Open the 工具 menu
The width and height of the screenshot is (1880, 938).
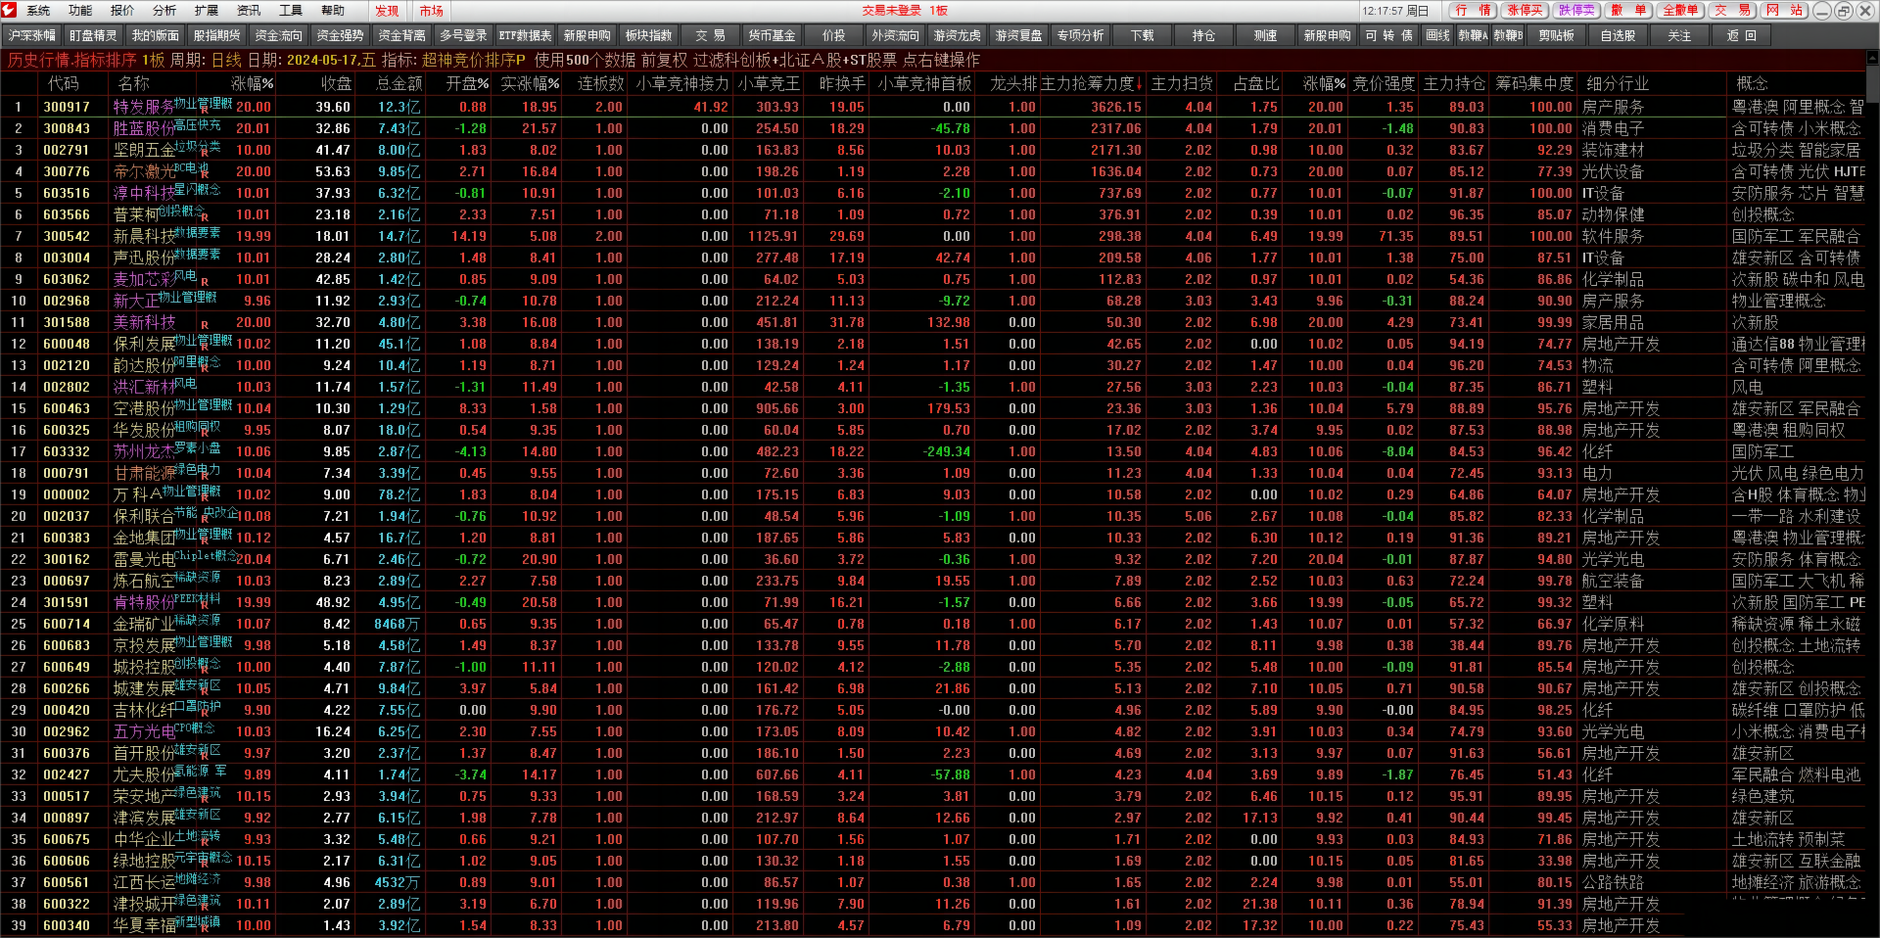(291, 11)
